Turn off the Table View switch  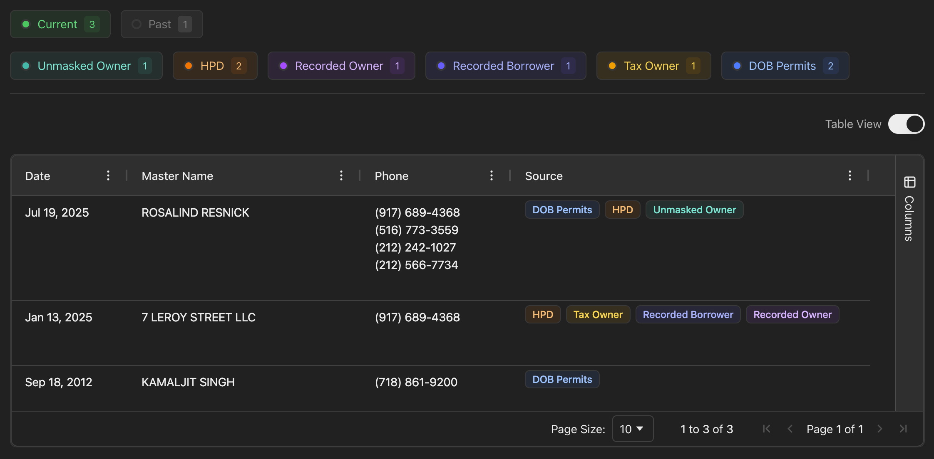[x=906, y=124]
